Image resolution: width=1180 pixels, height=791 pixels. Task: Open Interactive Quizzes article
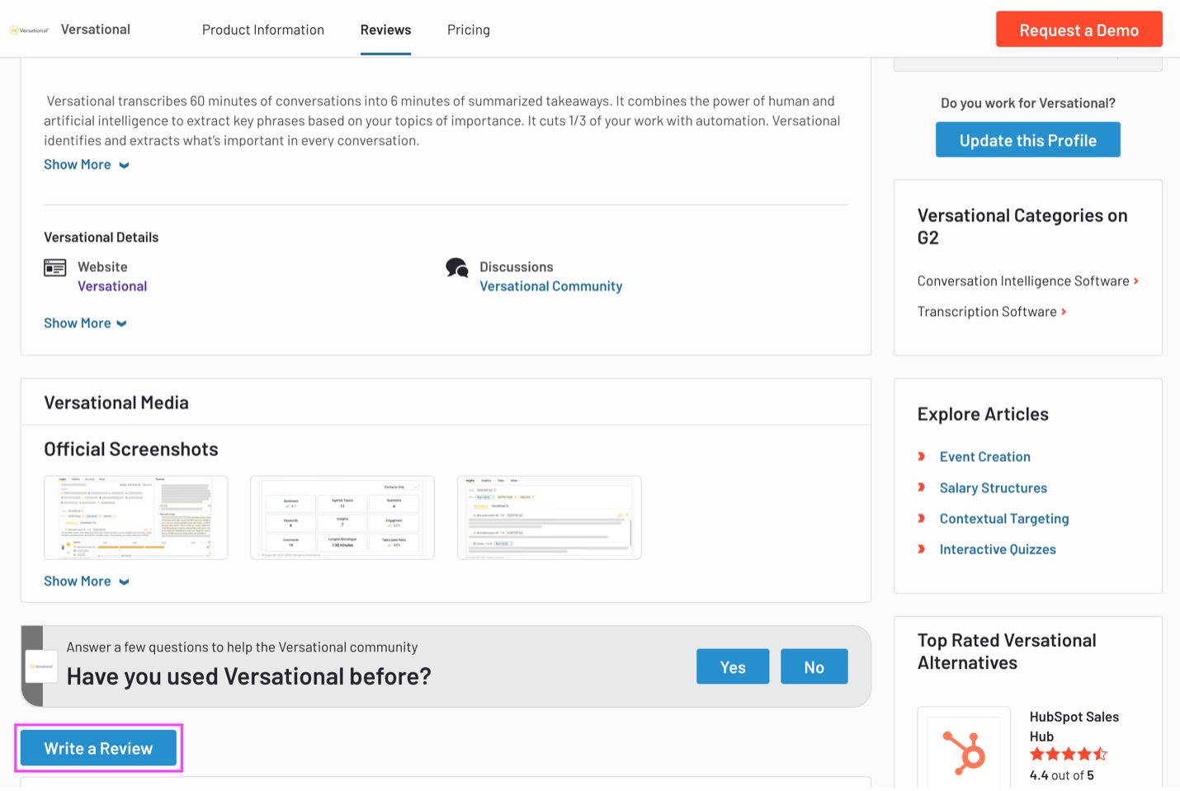[998, 549]
